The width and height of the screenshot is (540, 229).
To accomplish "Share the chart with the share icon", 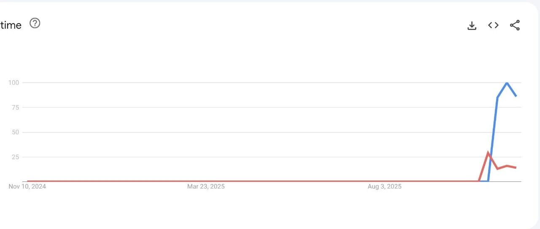I will pyautogui.click(x=515, y=25).
